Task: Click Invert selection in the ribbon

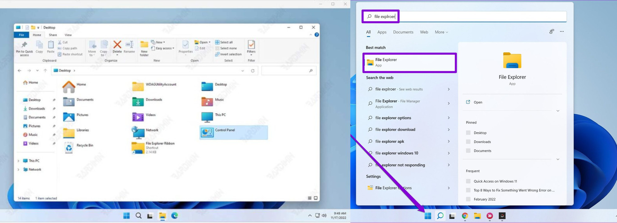Action: click(228, 54)
